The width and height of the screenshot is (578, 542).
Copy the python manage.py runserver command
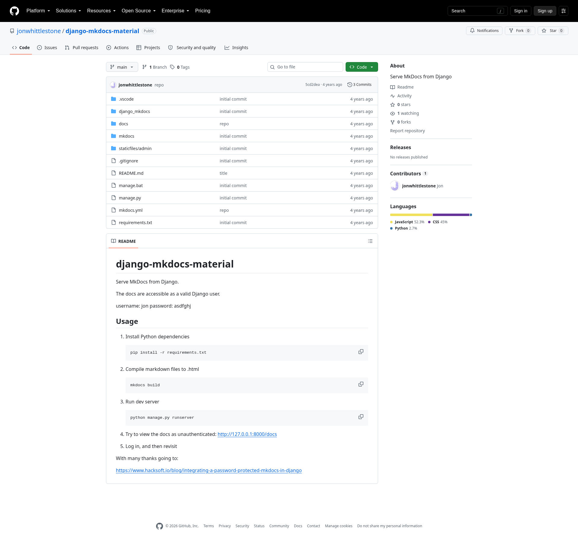(361, 417)
